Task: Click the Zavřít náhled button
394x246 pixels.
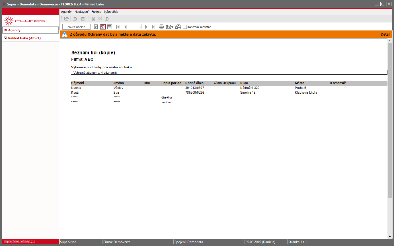Action: 76,27
